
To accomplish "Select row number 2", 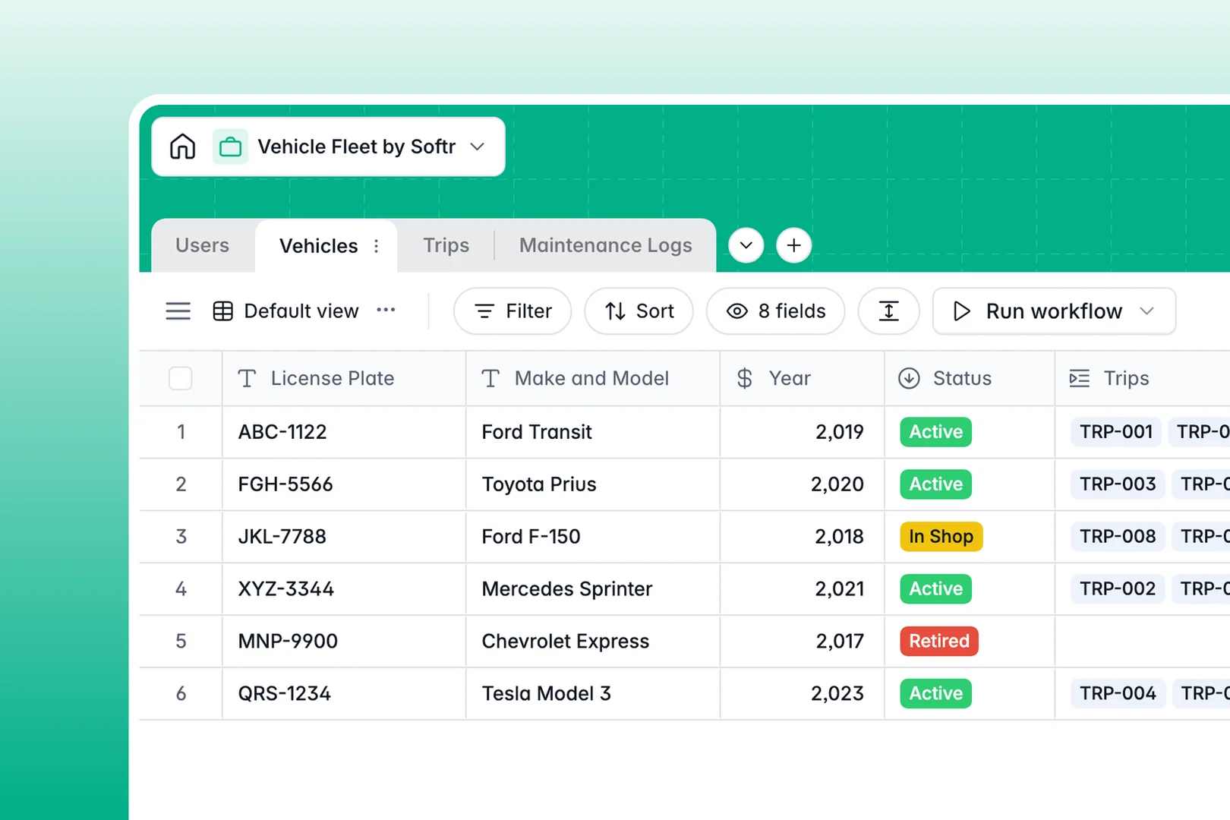I will 181,484.
